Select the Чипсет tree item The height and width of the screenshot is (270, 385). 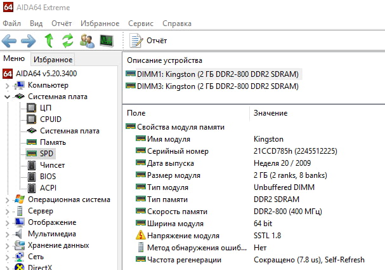[53, 165]
